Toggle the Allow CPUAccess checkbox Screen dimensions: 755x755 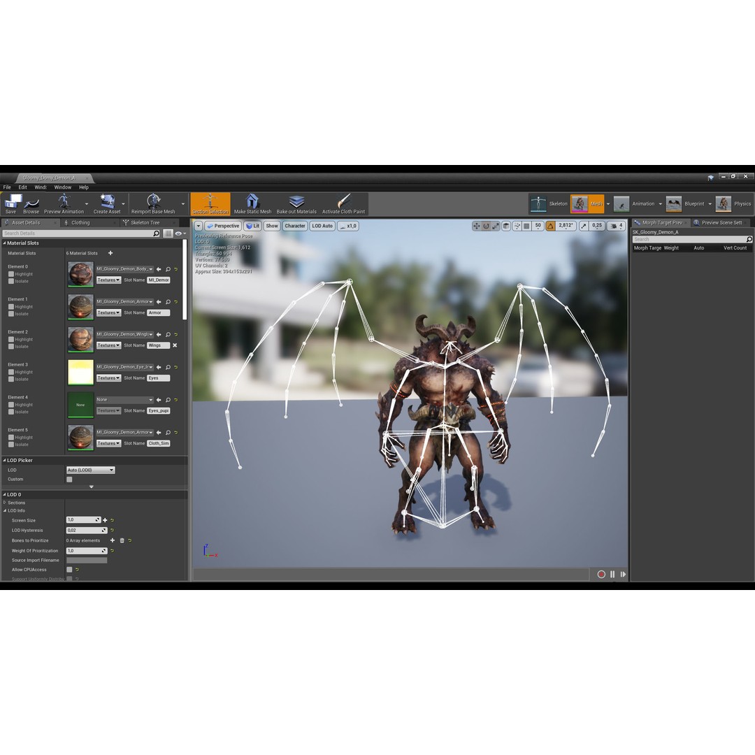pyautogui.click(x=69, y=570)
